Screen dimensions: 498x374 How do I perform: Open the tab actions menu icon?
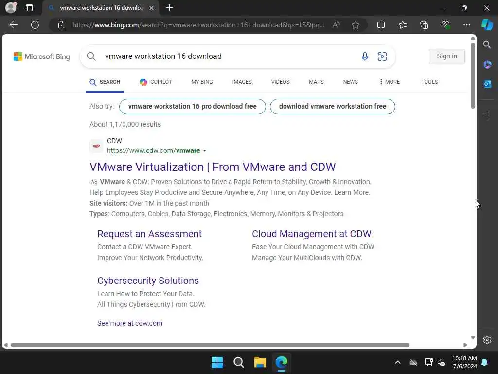pos(29,8)
